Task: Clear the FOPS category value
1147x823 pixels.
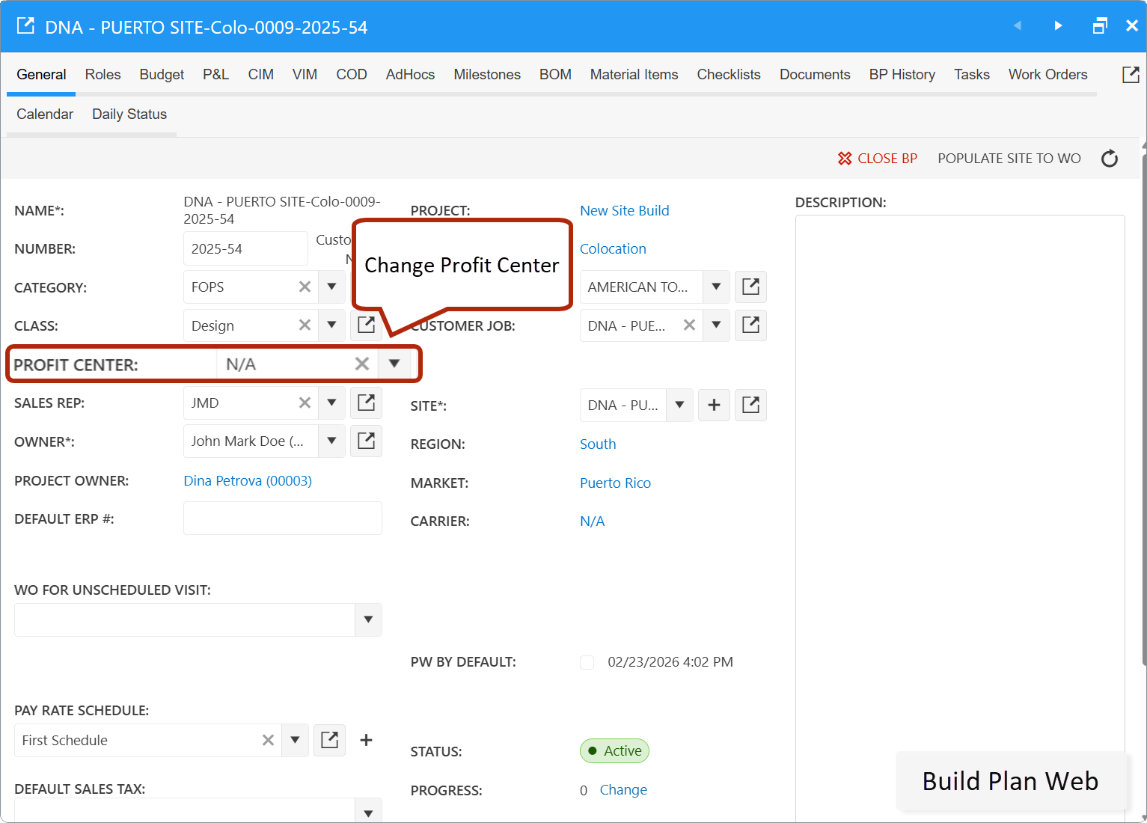Action: tap(305, 287)
